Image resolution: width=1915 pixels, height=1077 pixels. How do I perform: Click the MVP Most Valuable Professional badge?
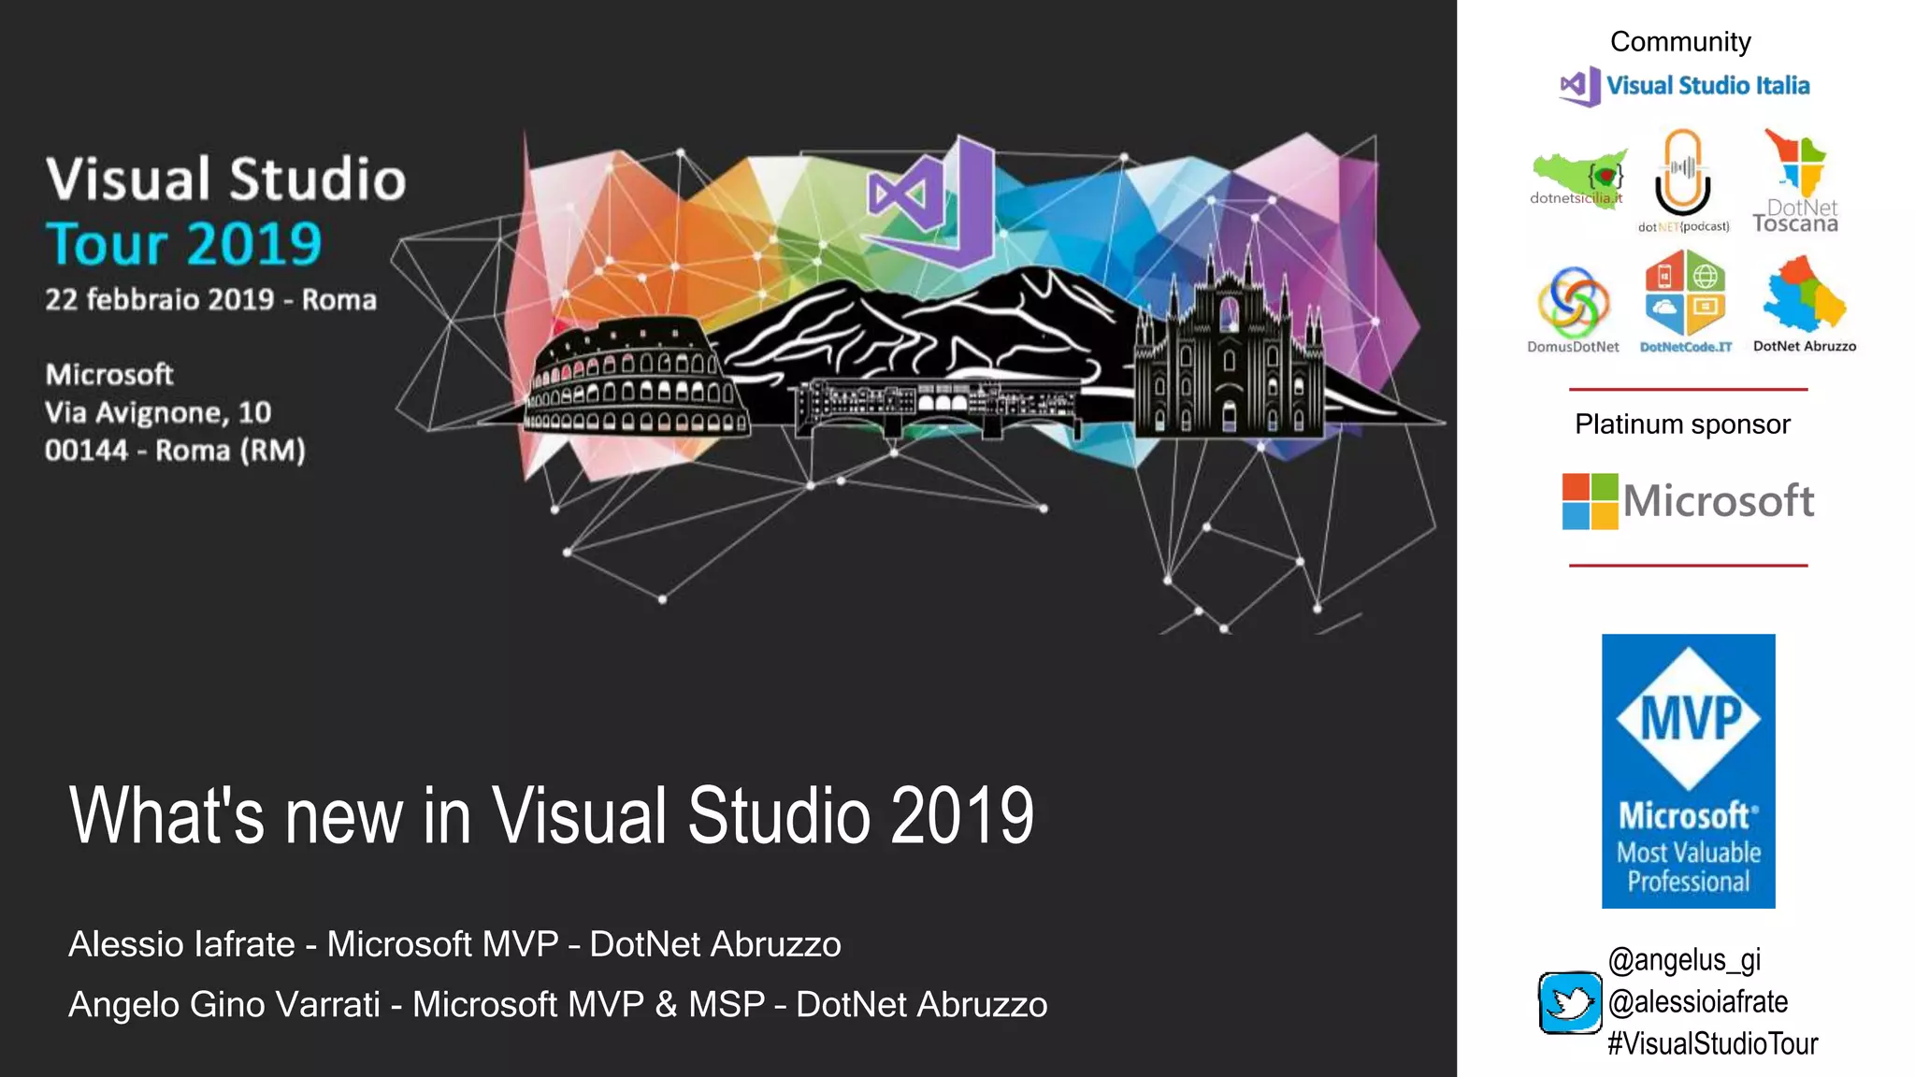coord(1689,771)
